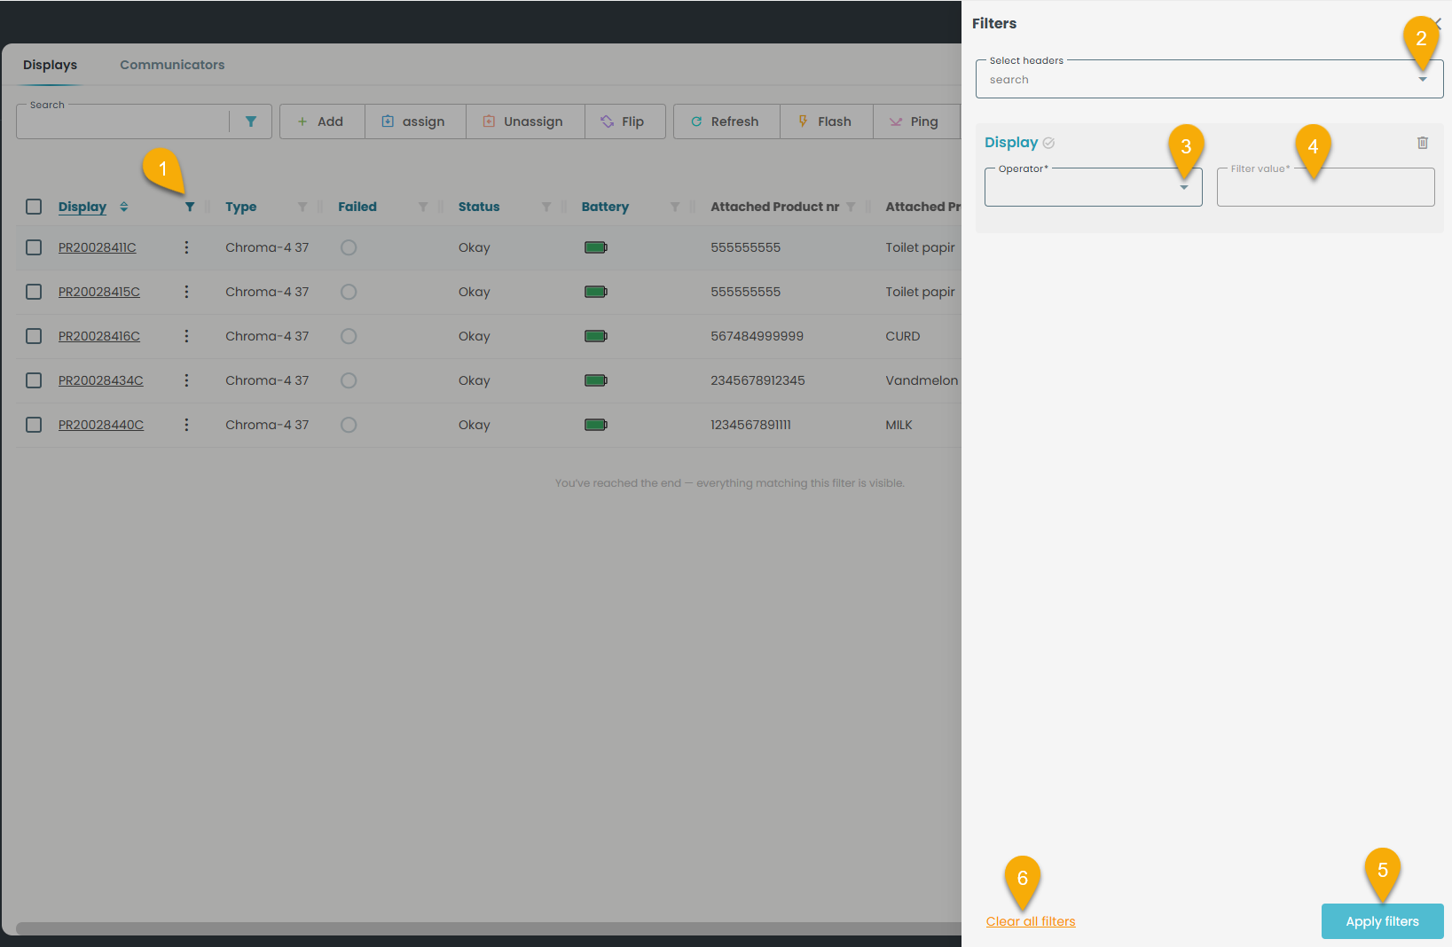Click the Flash button

point(827,121)
